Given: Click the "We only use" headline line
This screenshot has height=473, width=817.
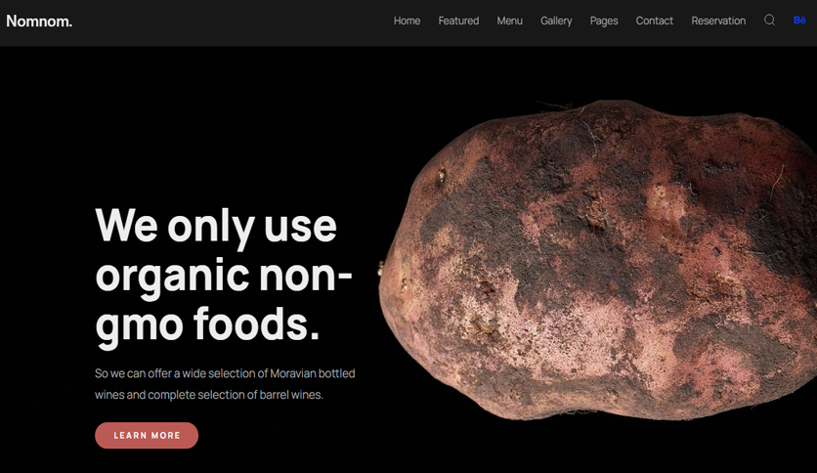Looking at the screenshot, I should coord(216,226).
